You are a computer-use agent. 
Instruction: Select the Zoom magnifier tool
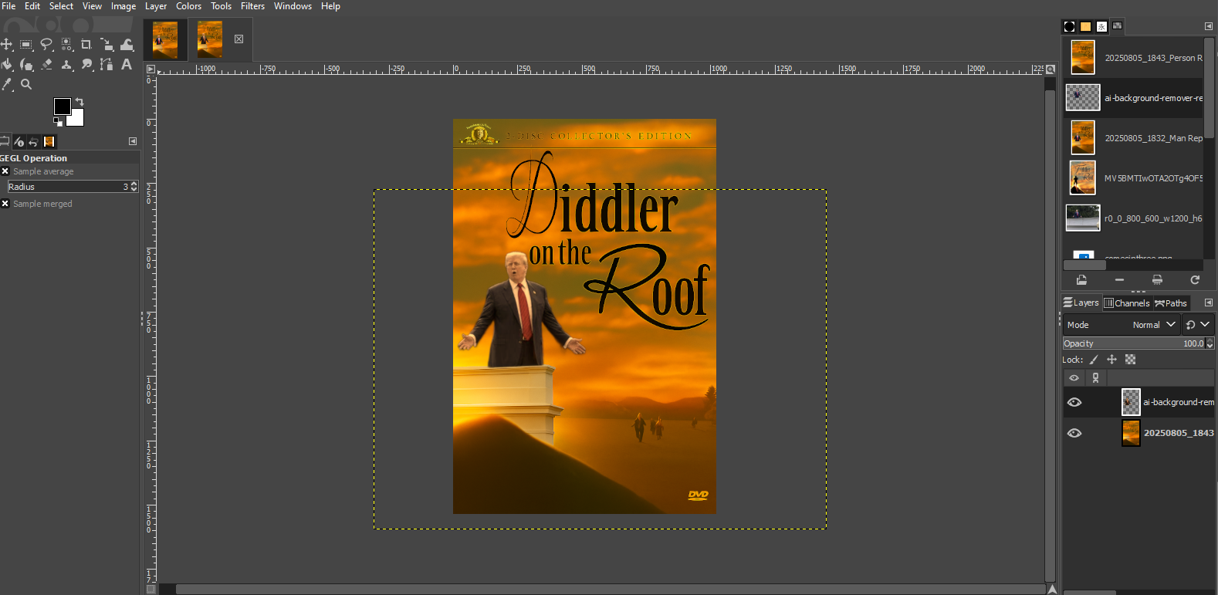click(x=26, y=85)
